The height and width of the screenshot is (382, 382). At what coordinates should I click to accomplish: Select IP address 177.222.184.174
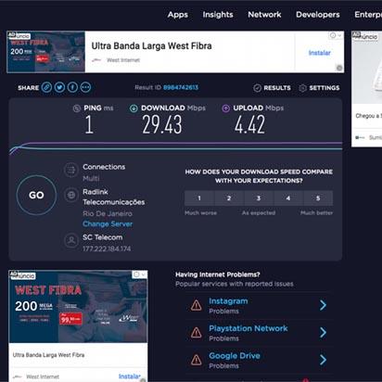pyautogui.click(x=107, y=248)
